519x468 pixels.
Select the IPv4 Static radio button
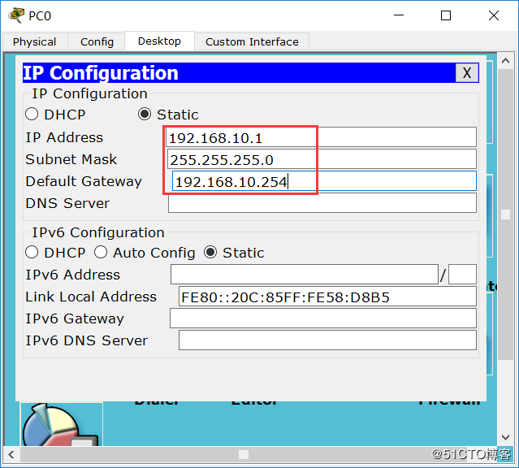145,115
